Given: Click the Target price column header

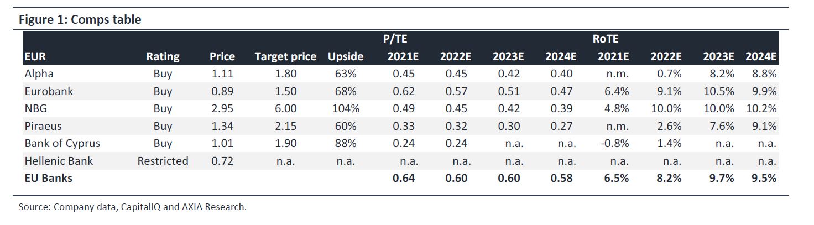Looking at the screenshot, I should 285,56.
